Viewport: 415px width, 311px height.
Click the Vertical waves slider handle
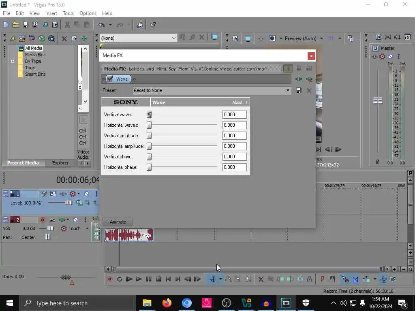(149, 115)
